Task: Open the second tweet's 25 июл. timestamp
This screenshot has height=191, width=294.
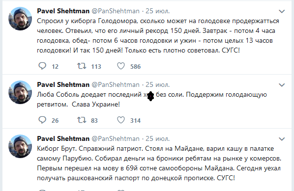Action: (x=157, y=84)
